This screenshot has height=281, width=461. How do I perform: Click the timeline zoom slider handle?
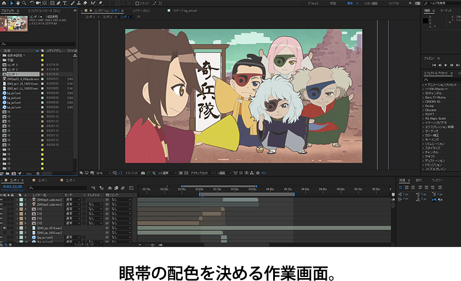point(152,245)
